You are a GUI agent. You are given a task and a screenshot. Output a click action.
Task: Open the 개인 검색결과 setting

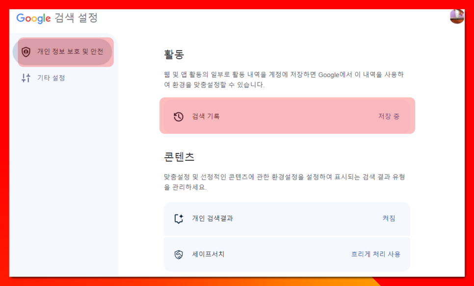[x=287, y=219]
